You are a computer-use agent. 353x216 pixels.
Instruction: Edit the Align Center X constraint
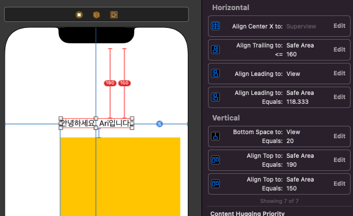click(x=339, y=26)
